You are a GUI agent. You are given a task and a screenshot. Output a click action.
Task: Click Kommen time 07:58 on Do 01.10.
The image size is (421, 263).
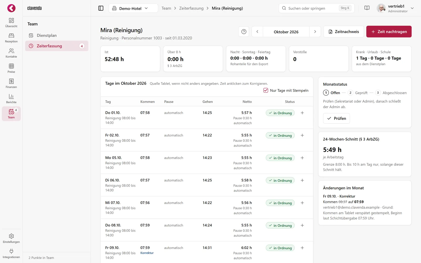coord(145,113)
